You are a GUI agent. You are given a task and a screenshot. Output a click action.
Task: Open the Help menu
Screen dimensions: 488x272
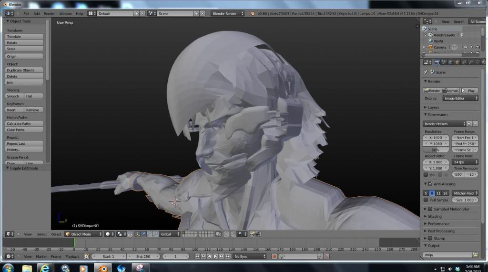(x=80, y=14)
